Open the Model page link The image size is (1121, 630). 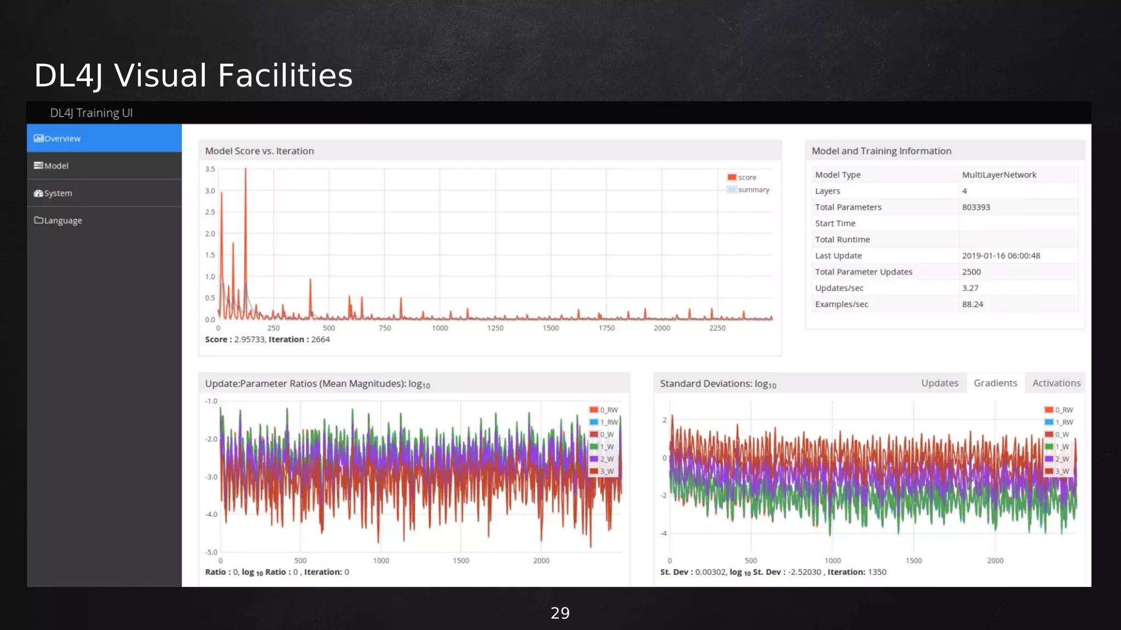point(56,166)
